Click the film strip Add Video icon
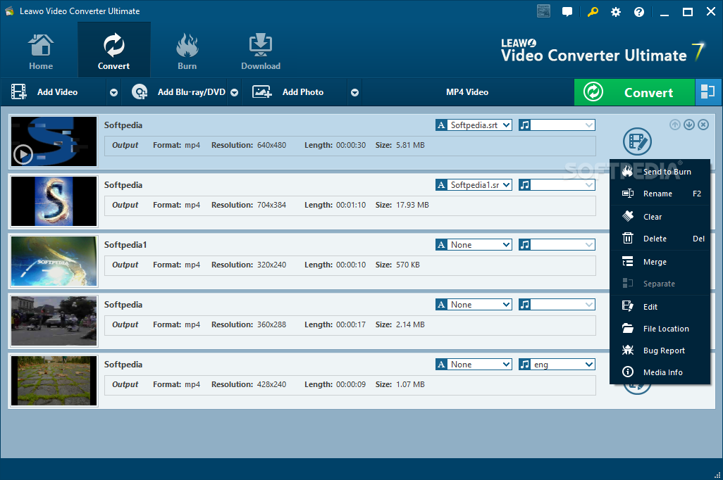 click(x=18, y=91)
